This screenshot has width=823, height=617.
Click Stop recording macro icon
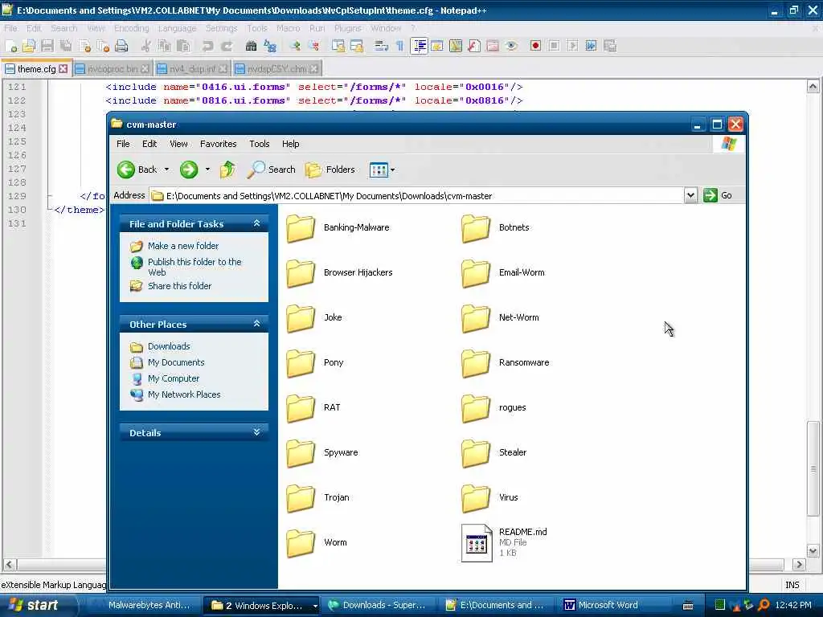(554, 46)
